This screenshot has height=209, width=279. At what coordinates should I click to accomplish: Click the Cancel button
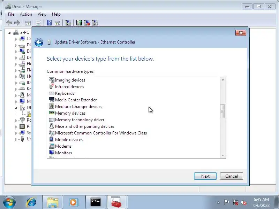tap(231, 176)
